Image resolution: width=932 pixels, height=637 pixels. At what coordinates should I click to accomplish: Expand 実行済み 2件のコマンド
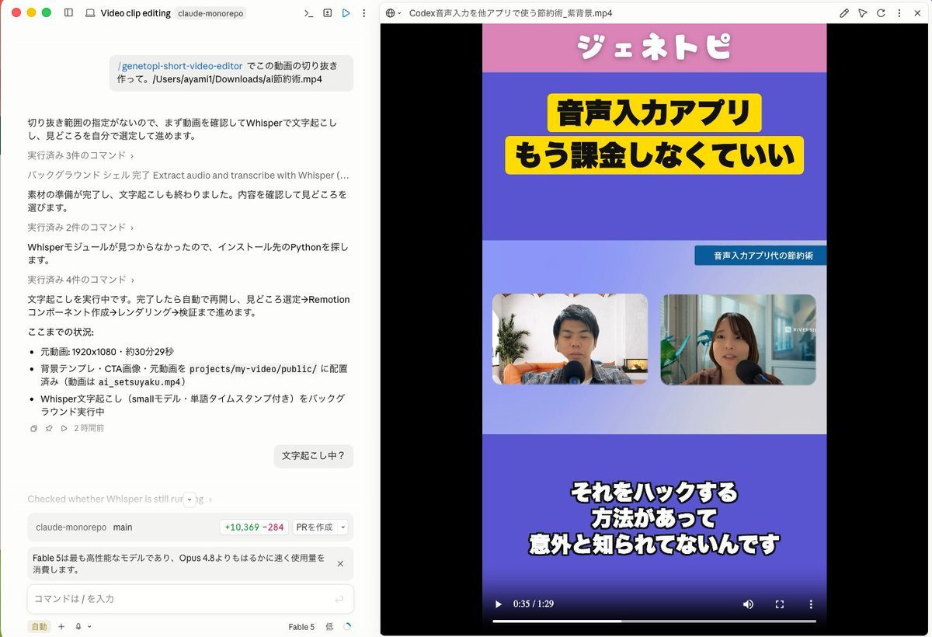pyautogui.click(x=81, y=227)
